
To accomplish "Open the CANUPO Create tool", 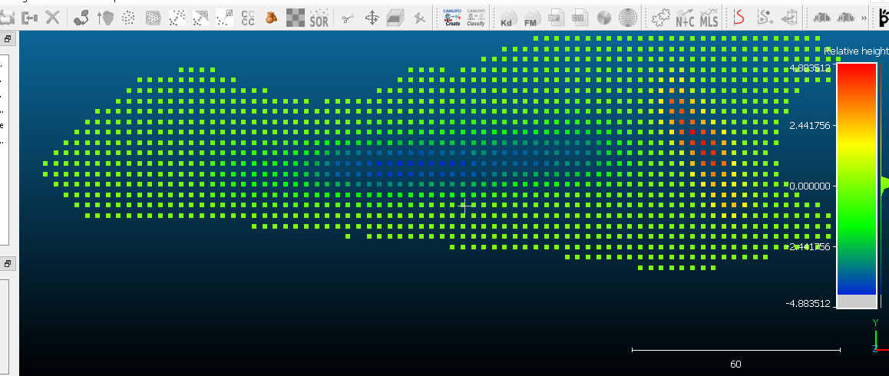I will [452, 18].
